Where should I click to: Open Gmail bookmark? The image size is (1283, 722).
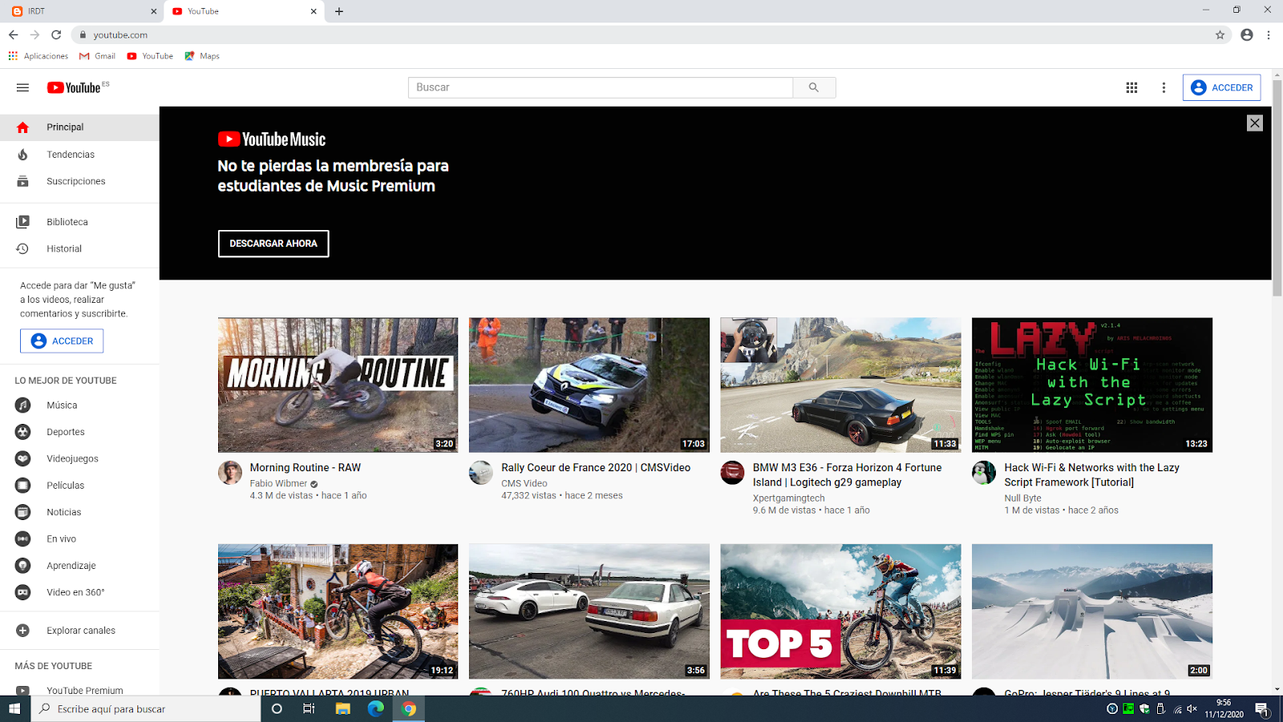point(97,56)
